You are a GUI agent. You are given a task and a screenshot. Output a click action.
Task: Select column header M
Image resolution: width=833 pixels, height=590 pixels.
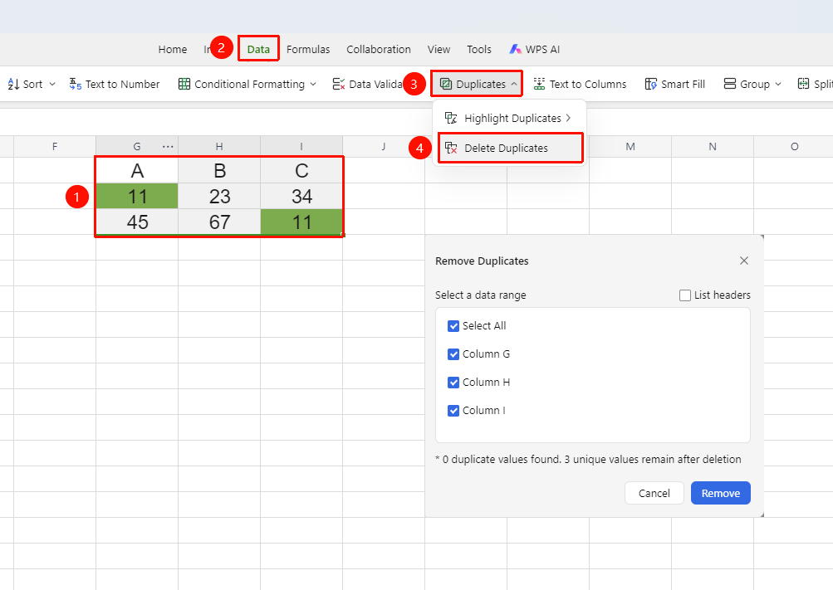click(630, 146)
